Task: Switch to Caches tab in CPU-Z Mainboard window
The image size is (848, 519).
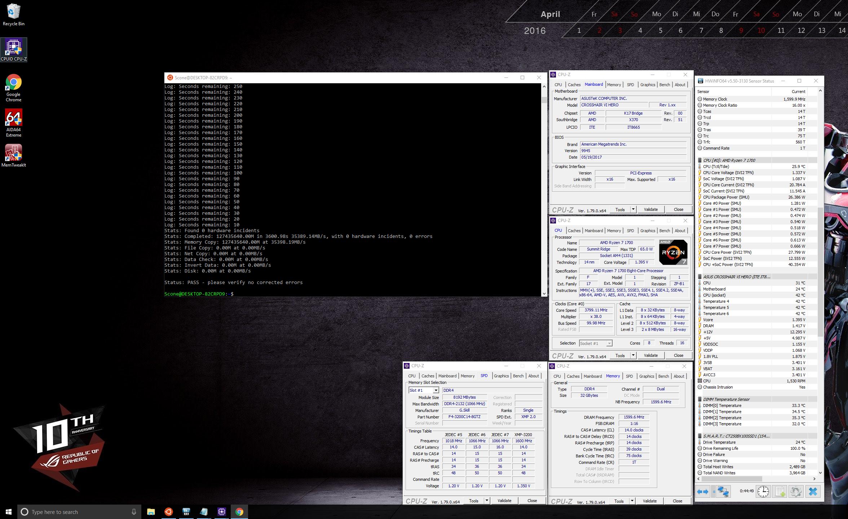Action: click(574, 85)
